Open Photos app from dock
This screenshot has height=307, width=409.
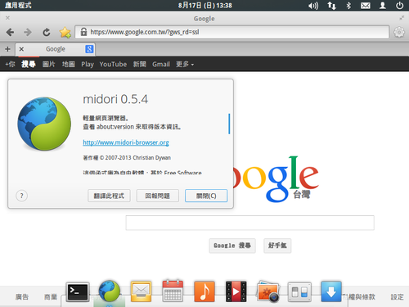[268, 291]
